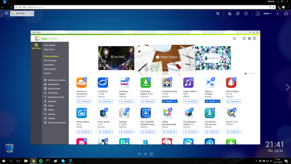Click the Connect to Cloud Drive icon

(82, 83)
